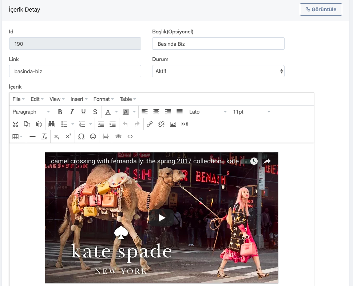Viewport: 353px width, 286px height.
Task: Open the Lato font family dropdown
Action: click(207, 112)
